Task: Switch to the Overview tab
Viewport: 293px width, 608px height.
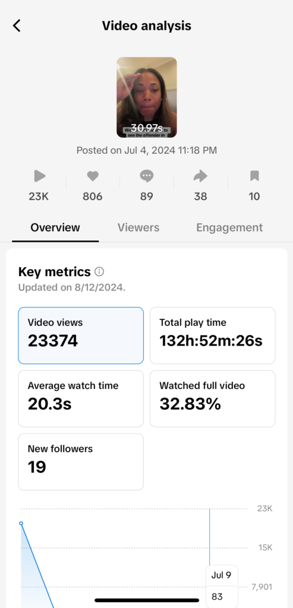Action: (x=55, y=227)
